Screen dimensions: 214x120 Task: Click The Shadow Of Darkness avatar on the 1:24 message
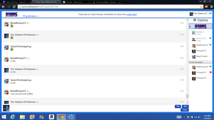pos(6,36)
